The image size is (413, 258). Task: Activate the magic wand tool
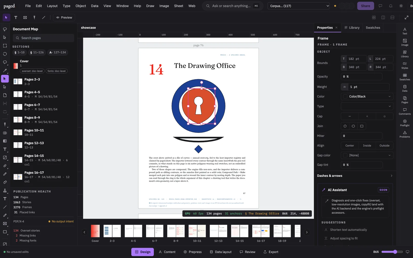click(5, 70)
